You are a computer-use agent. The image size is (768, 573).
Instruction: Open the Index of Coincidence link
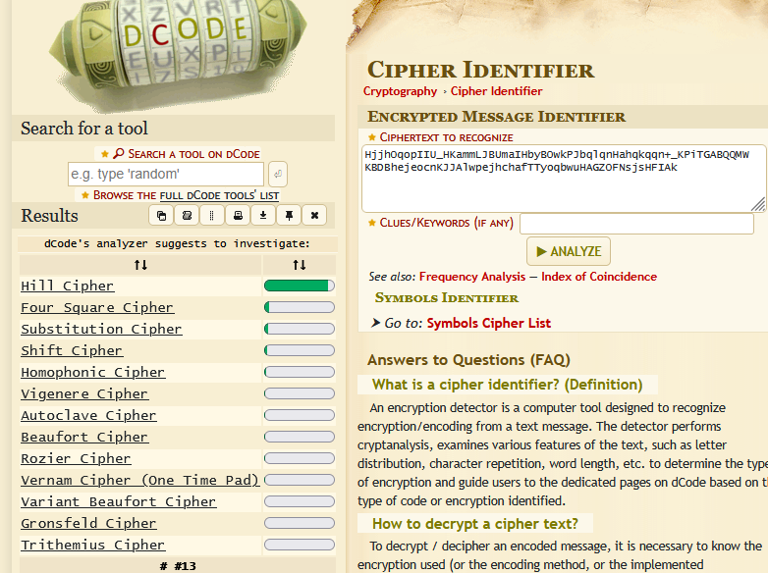tap(599, 277)
